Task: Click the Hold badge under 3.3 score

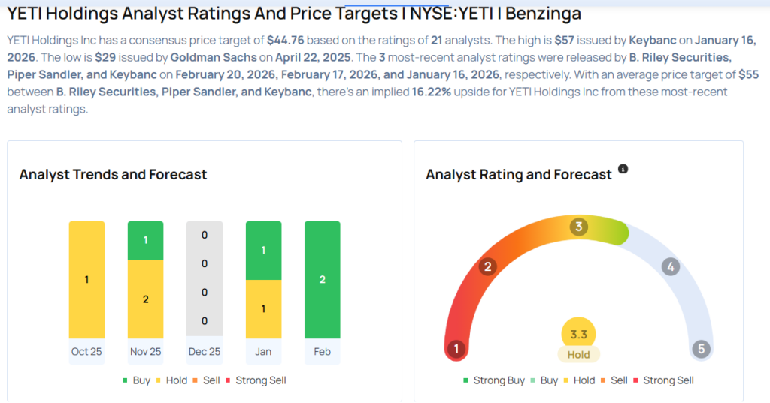Action: 578,354
